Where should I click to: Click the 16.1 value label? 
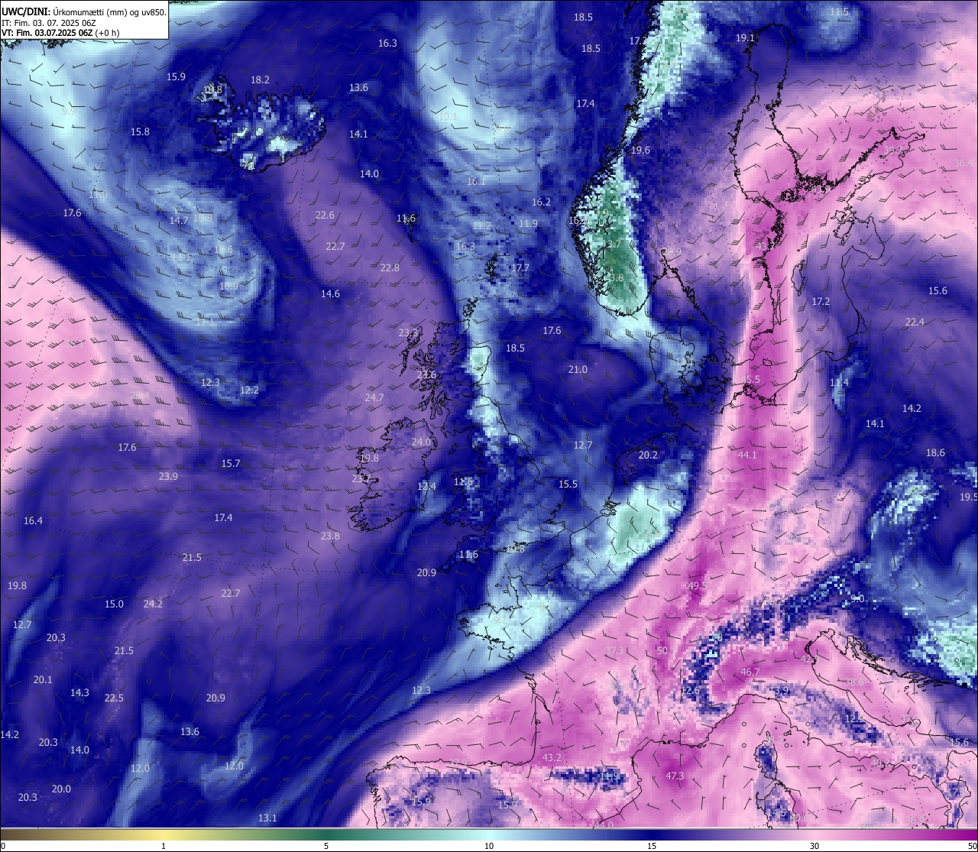click(x=476, y=181)
